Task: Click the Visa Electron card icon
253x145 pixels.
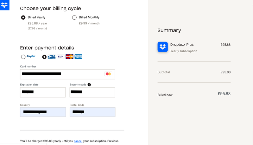Action: [52, 57]
